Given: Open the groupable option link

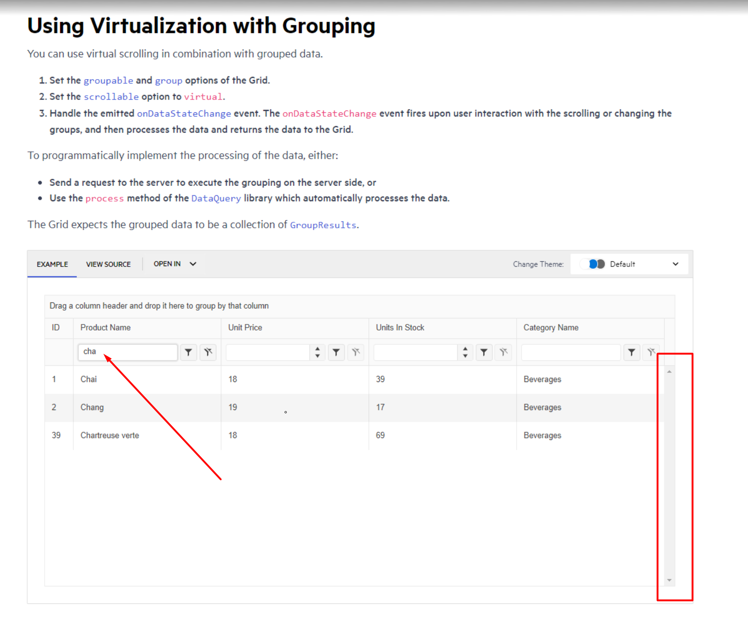Looking at the screenshot, I should pyautogui.click(x=108, y=81).
